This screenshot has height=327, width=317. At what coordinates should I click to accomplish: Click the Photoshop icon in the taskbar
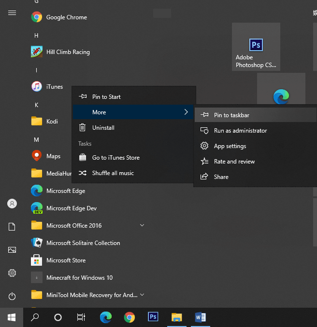[153, 317]
